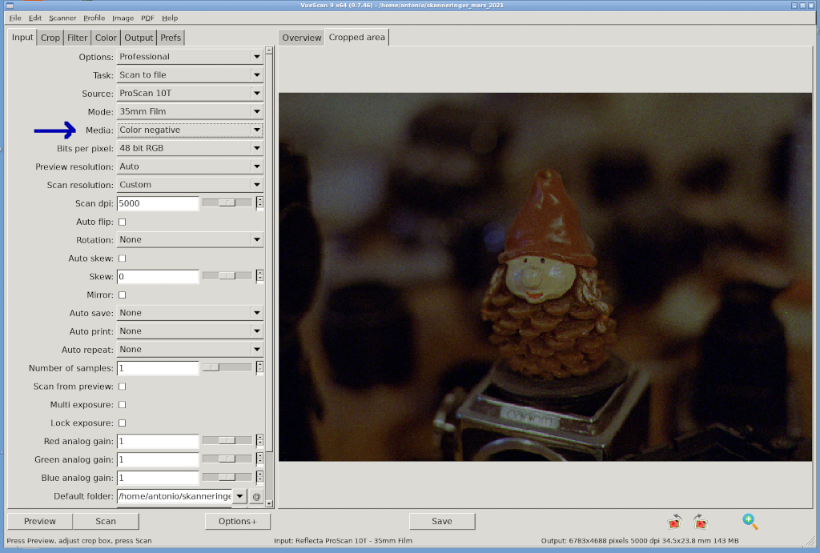The image size is (820, 553).
Task: Switch to the Color tab
Action: tap(106, 38)
